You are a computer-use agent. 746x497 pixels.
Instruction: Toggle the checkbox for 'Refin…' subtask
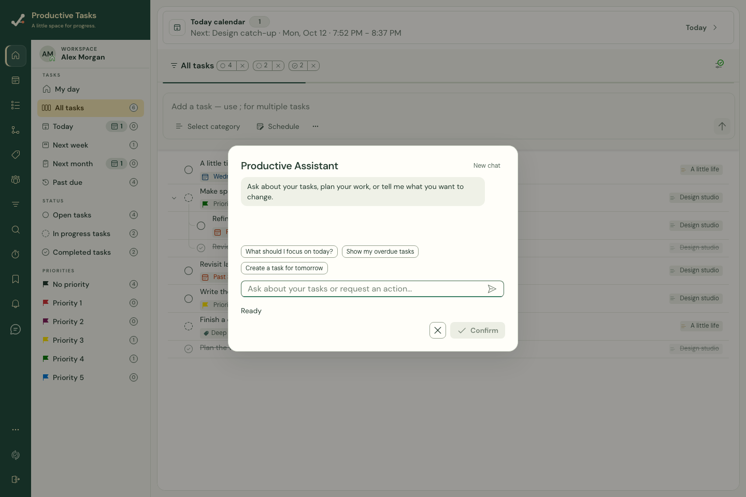(201, 226)
